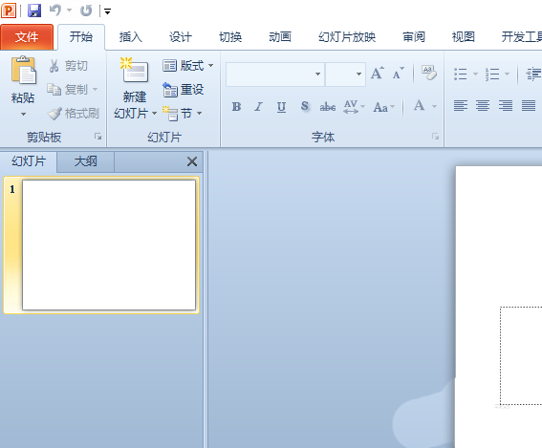The height and width of the screenshot is (448, 542).
Task: Open the 插入 (Insert) tab
Action: [x=131, y=37]
